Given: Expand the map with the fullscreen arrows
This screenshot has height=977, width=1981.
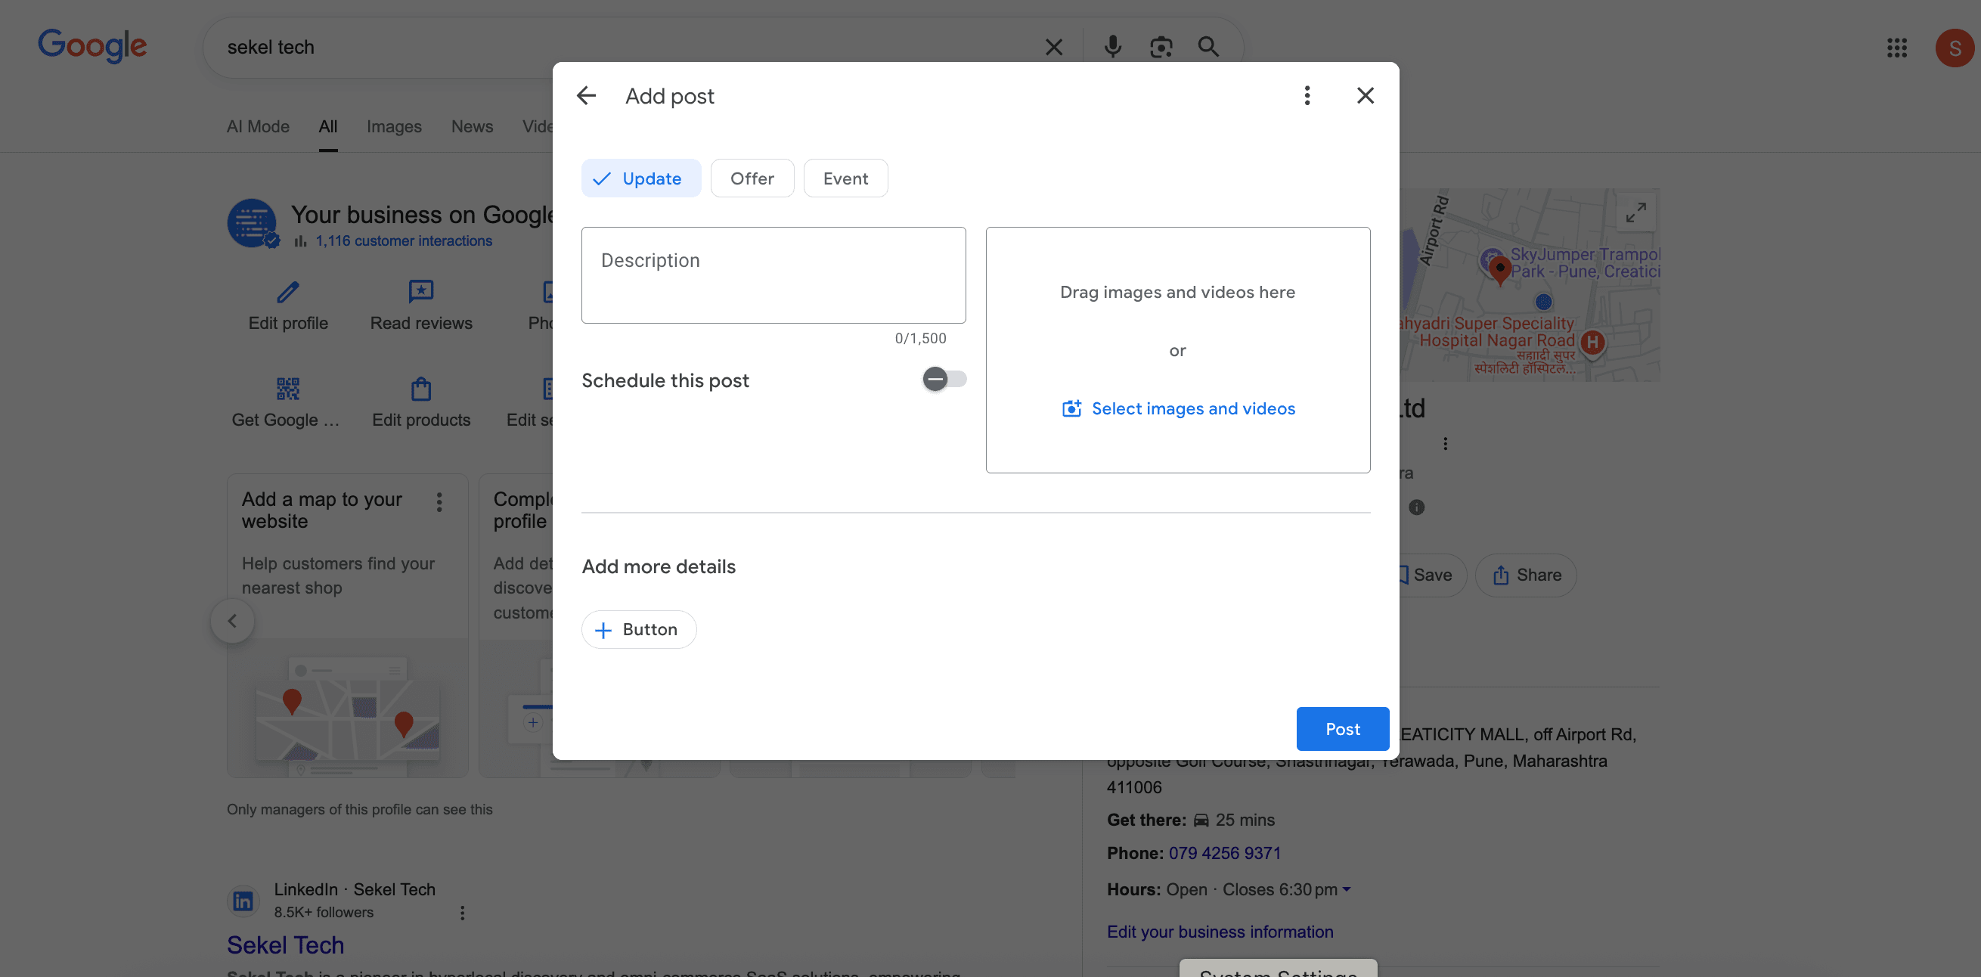Looking at the screenshot, I should pos(1635,212).
